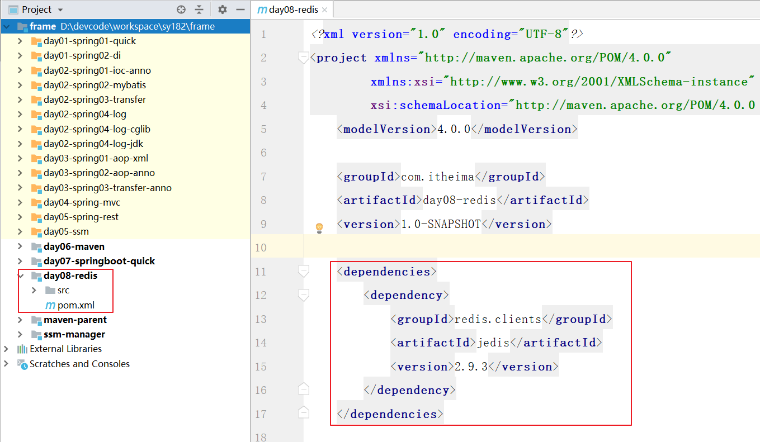Image resolution: width=760 pixels, height=442 pixels.
Task: Click the External Libraries icon
Action: (x=22, y=349)
